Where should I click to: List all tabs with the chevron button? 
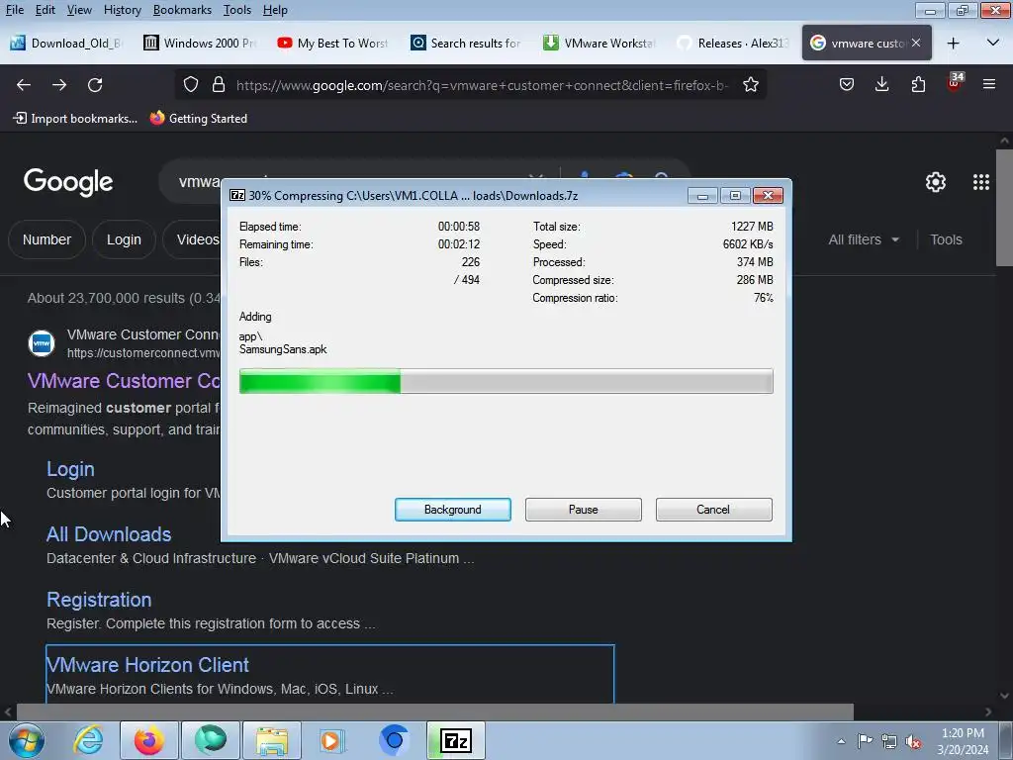[x=993, y=43]
